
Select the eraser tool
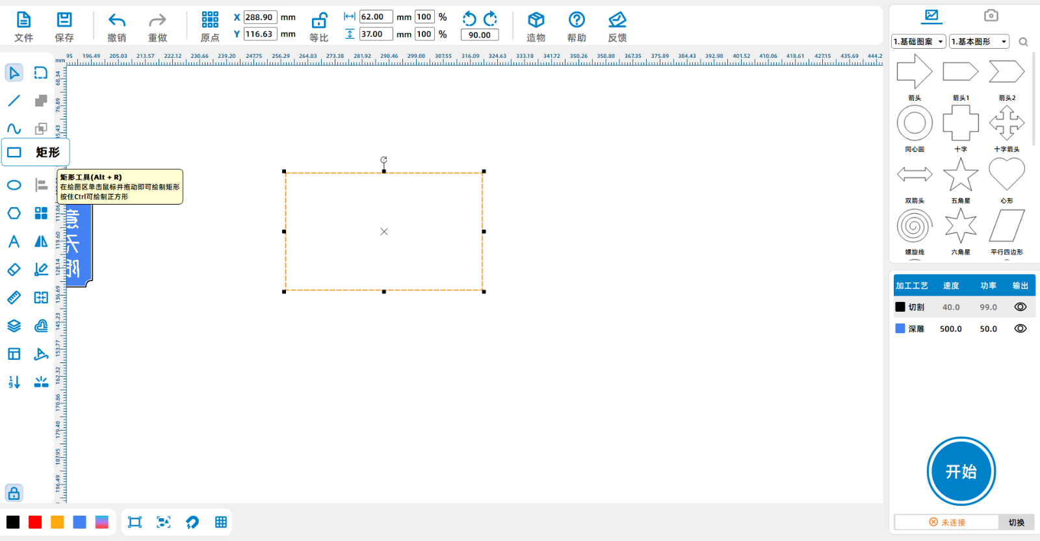[x=14, y=270]
